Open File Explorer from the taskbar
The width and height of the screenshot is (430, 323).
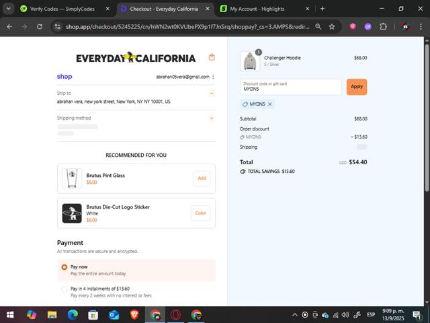[52, 315]
